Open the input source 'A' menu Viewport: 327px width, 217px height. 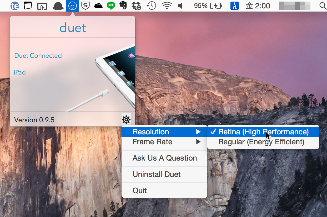[x=234, y=6]
